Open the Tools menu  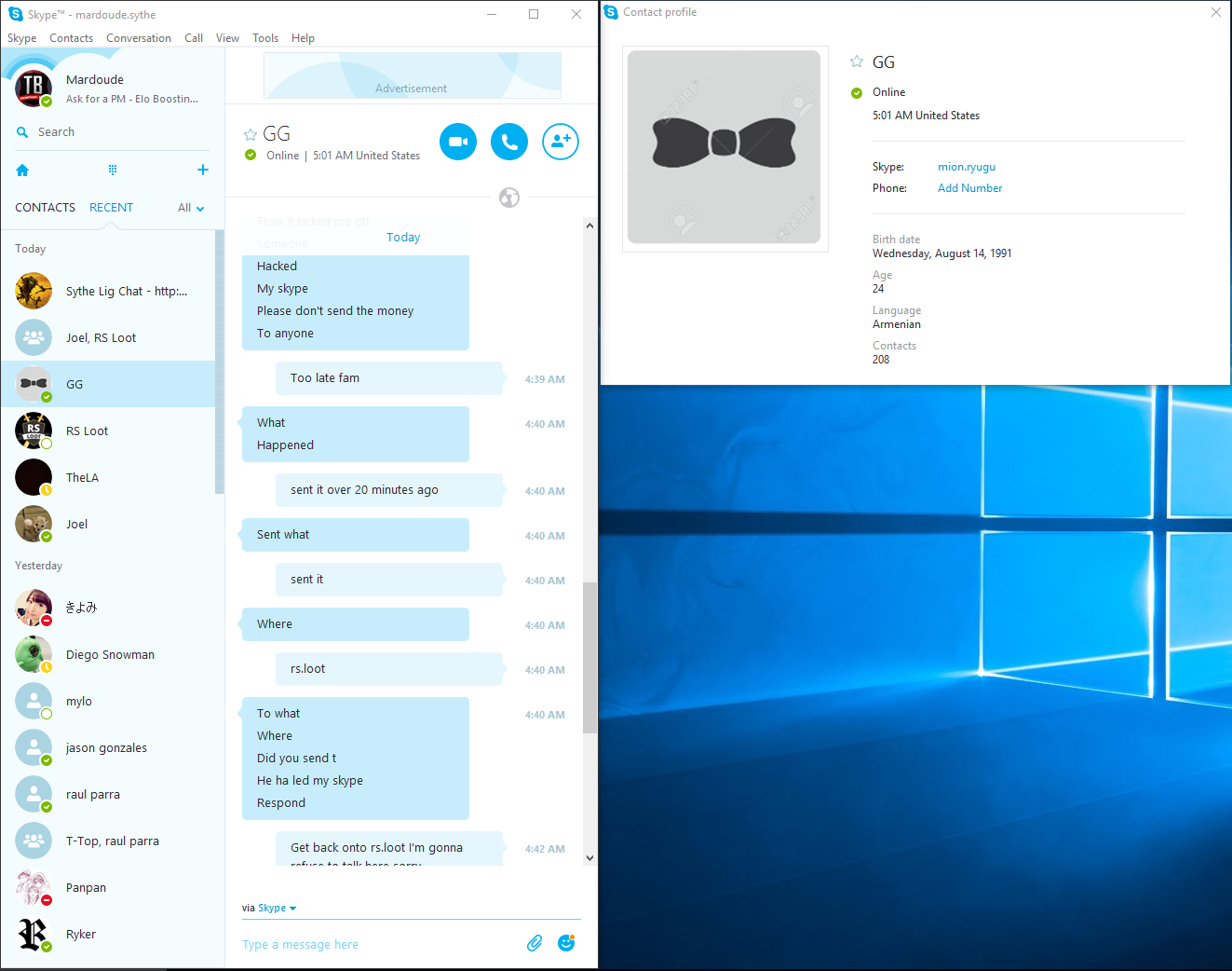(265, 38)
